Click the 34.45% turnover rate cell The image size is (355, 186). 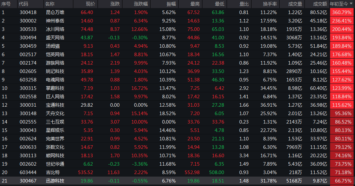pyautogui.click(x=268, y=88)
